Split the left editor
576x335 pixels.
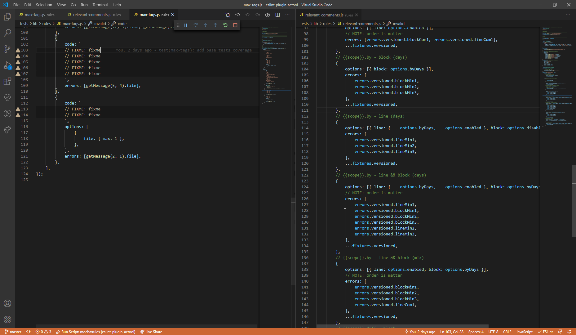pyautogui.click(x=277, y=15)
